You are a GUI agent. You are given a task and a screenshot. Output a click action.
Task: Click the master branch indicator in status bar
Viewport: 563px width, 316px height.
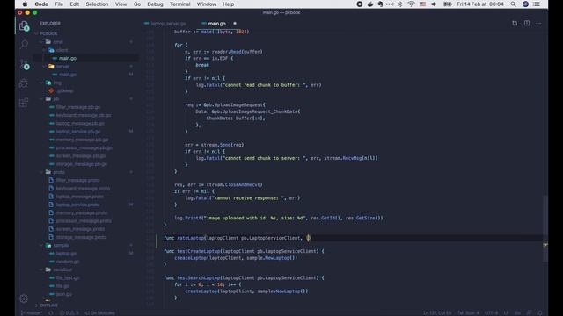click(x=32, y=312)
